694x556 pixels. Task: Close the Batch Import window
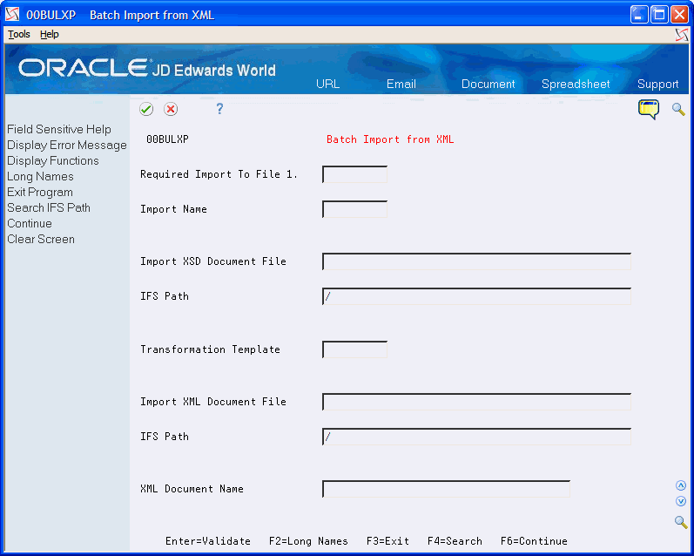[x=679, y=15]
